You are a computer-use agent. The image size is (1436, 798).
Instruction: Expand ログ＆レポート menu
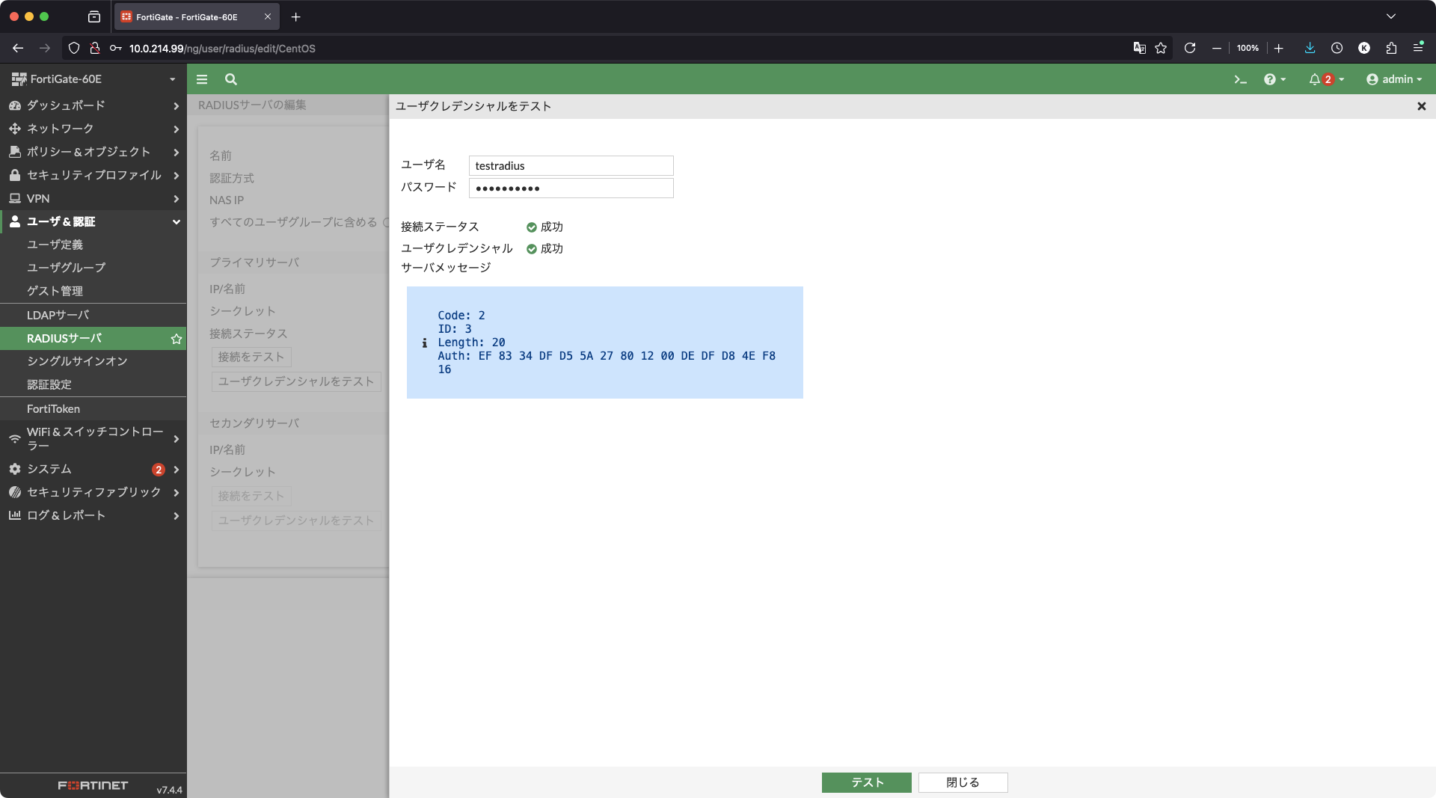93,515
